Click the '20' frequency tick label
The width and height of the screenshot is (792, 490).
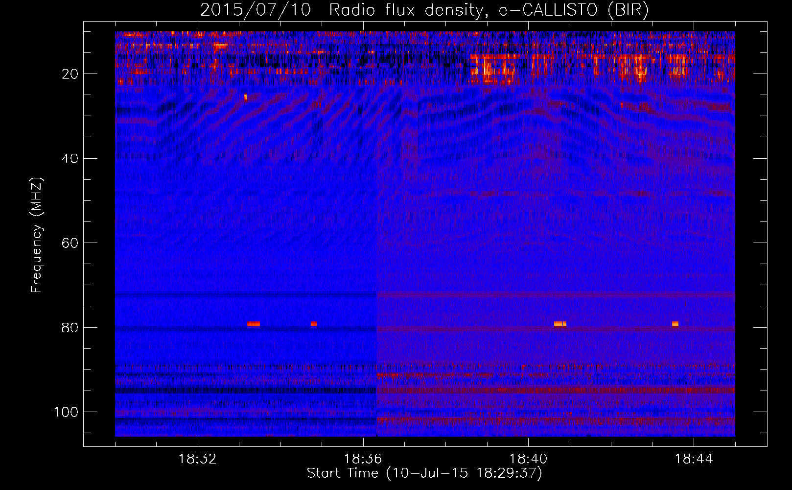click(70, 74)
